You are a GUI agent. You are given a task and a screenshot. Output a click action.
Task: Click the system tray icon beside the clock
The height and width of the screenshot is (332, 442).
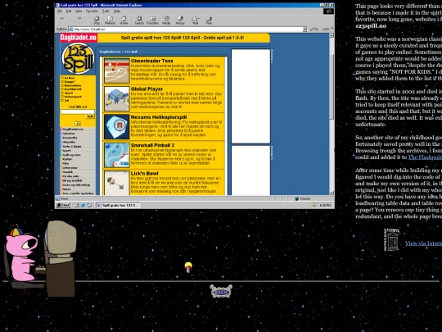(314, 205)
